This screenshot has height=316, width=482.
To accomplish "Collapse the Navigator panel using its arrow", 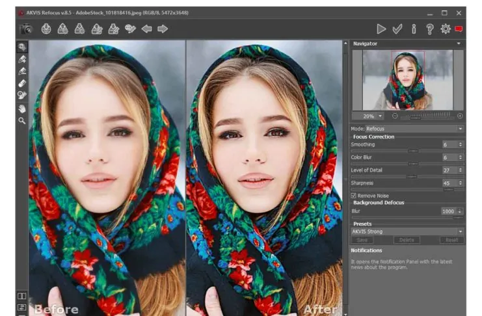I will click(x=459, y=44).
